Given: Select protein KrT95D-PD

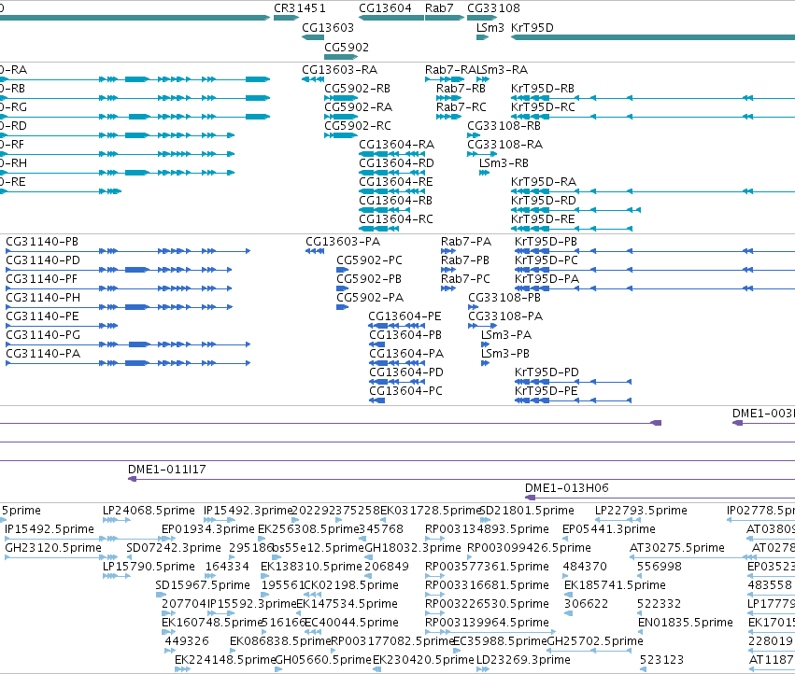Looking at the screenshot, I should [547, 372].
